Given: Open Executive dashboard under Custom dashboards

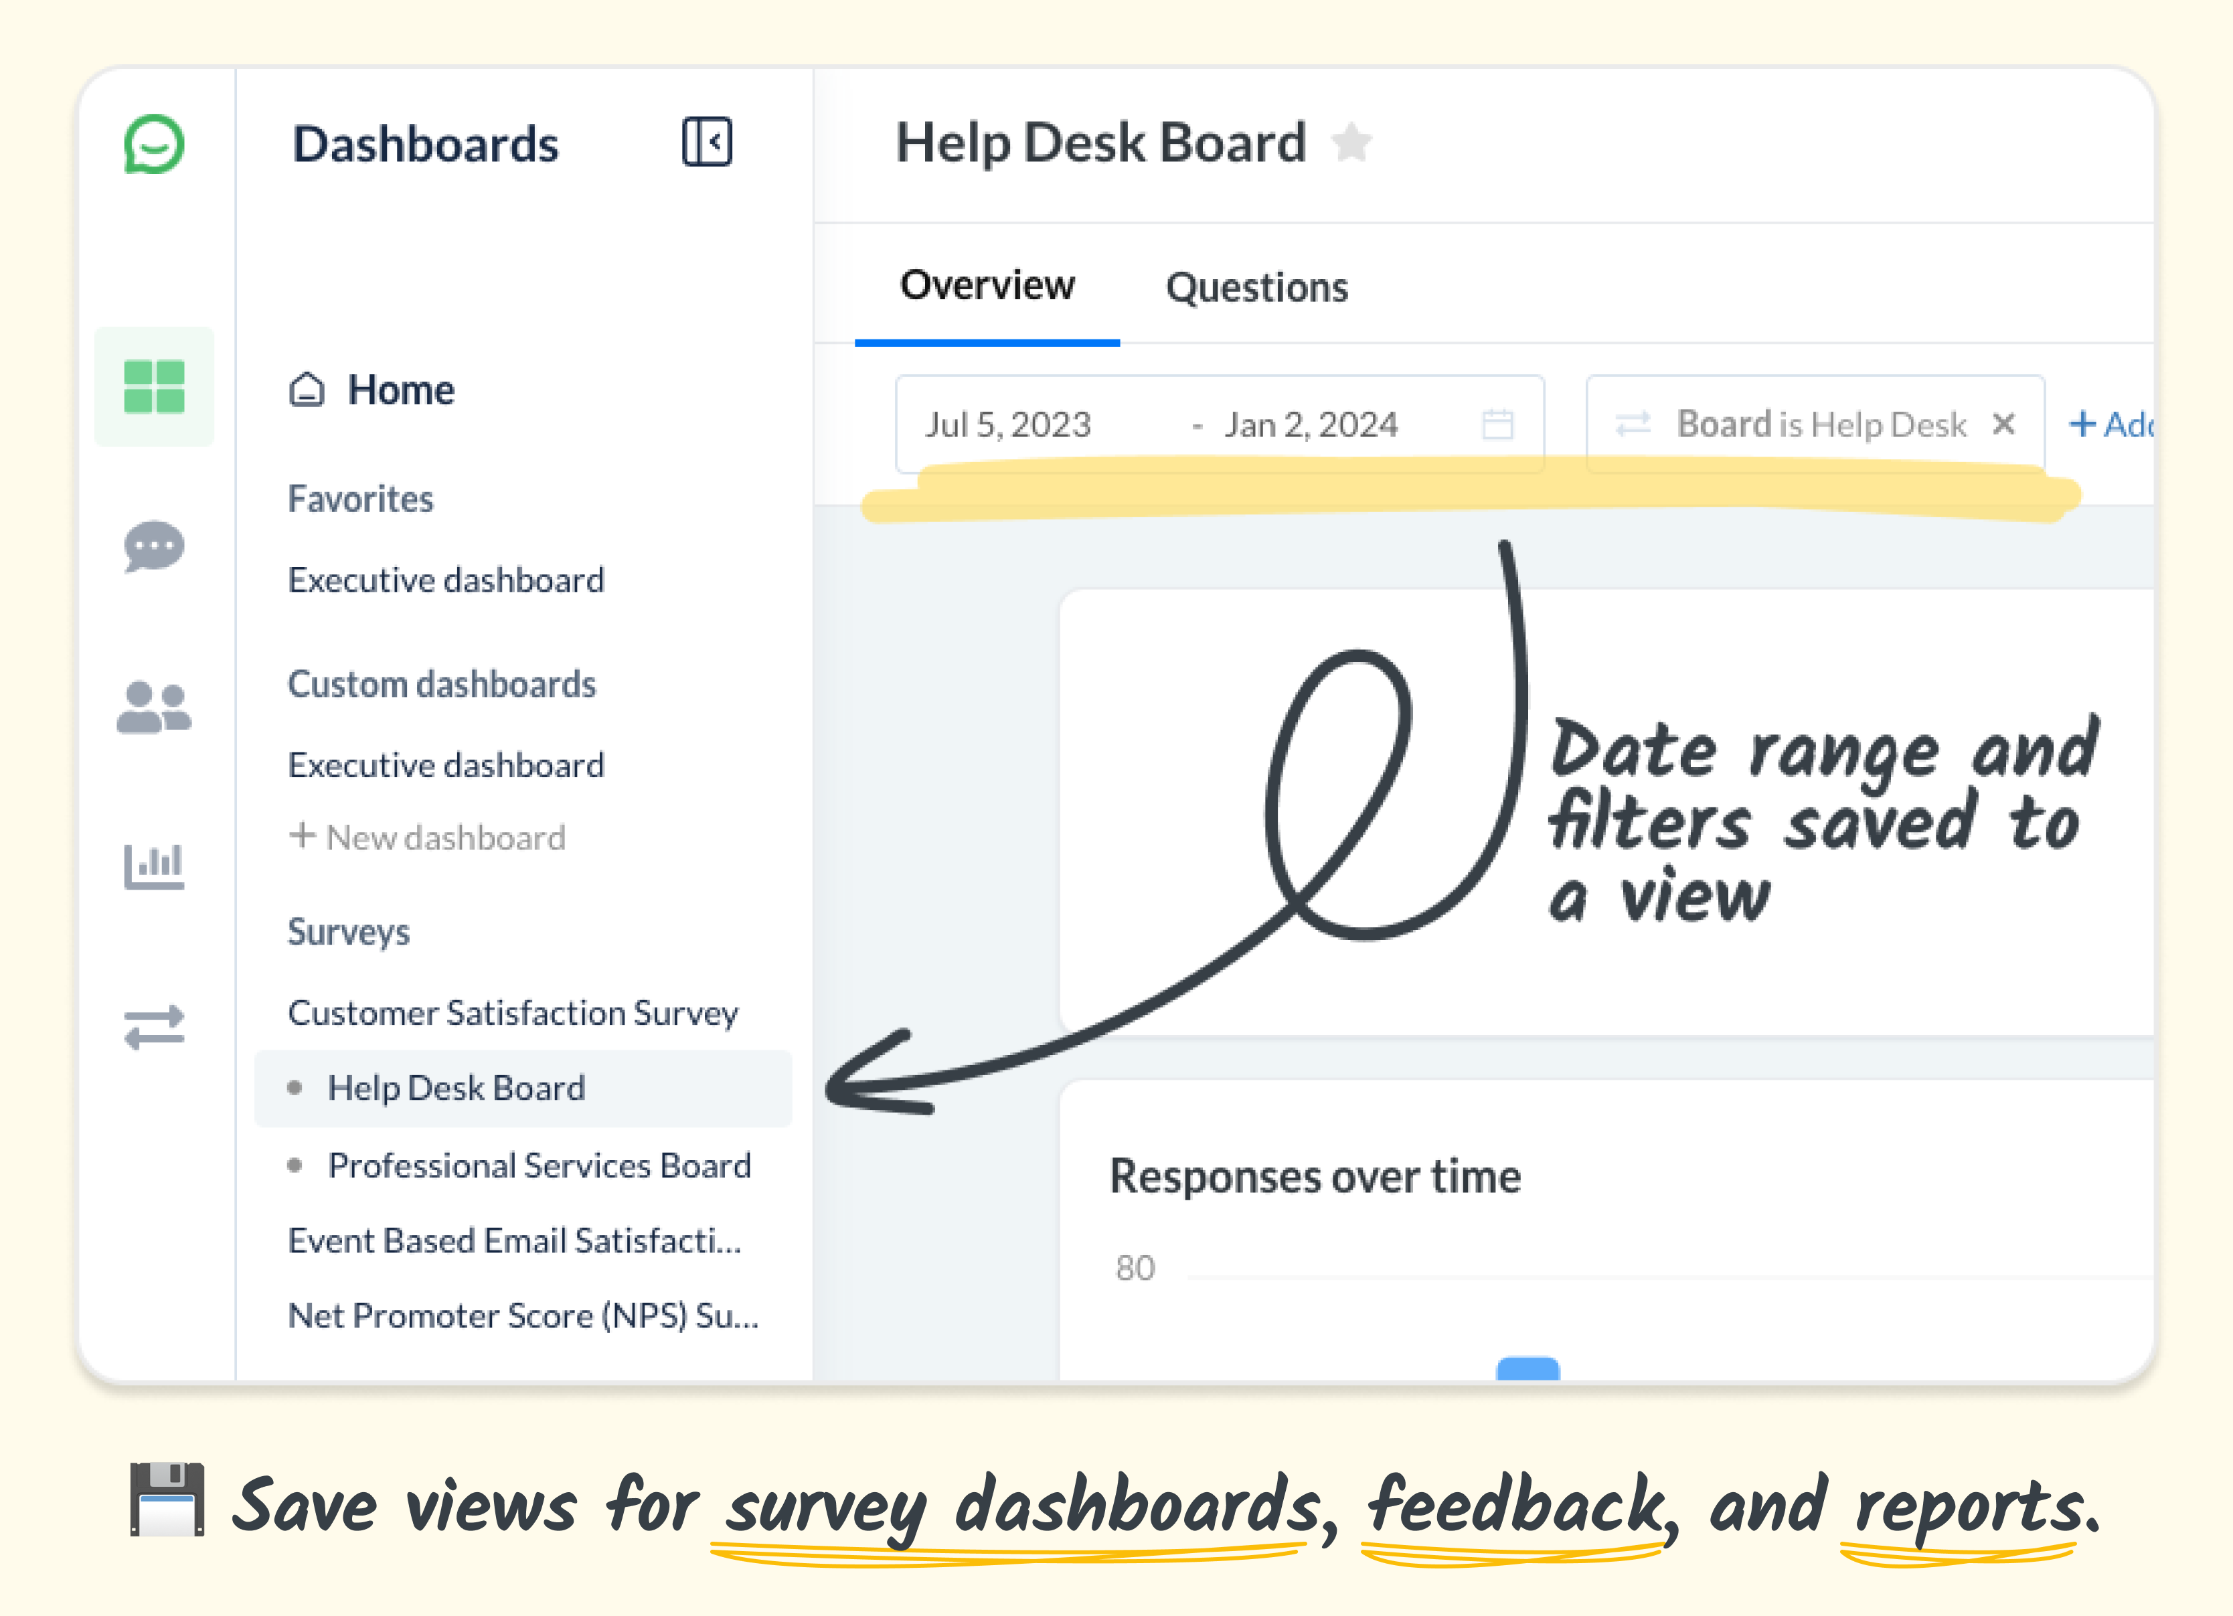Looking at the screenshot, I should [x=446, y=765].
